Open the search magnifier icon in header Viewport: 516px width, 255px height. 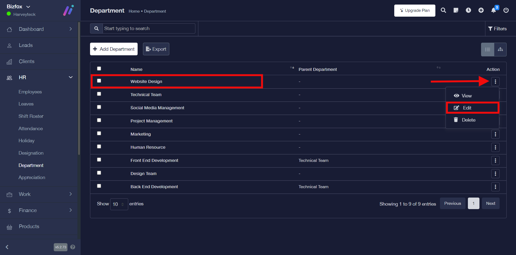(x=443, y=10)
